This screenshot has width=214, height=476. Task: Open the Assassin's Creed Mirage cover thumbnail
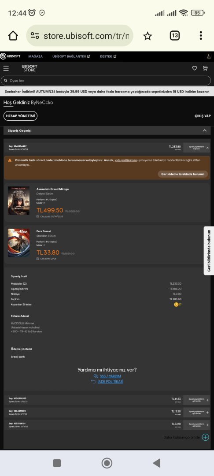(x=19, y=201)
